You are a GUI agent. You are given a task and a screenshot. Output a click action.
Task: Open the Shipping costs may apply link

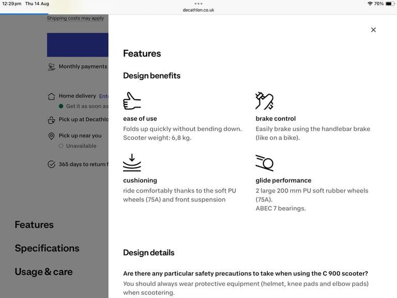(x=75, y=18)
